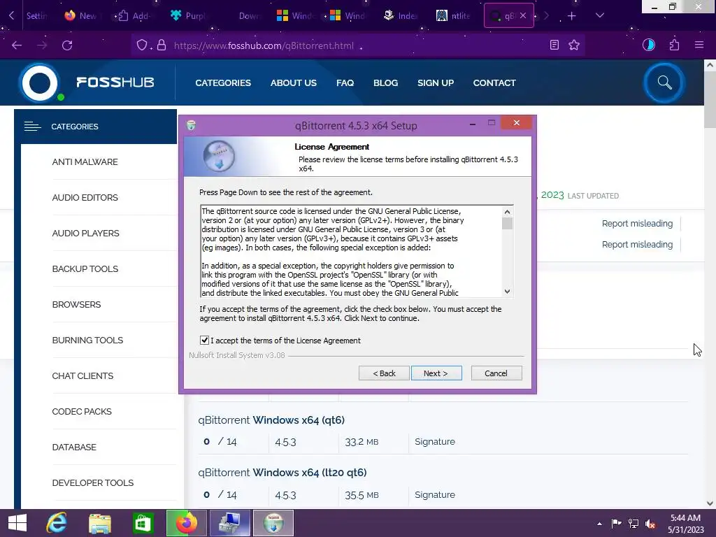This screenshot has width=716, height=537.
Task: Expand the list all tabs dropdown
Action: tap(600, 15)
